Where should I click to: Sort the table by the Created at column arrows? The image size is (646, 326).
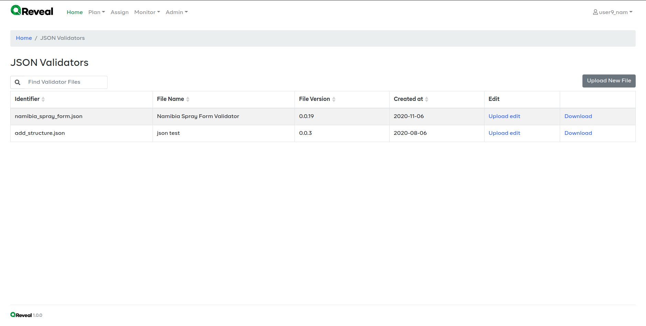click(x=427, y=99)
